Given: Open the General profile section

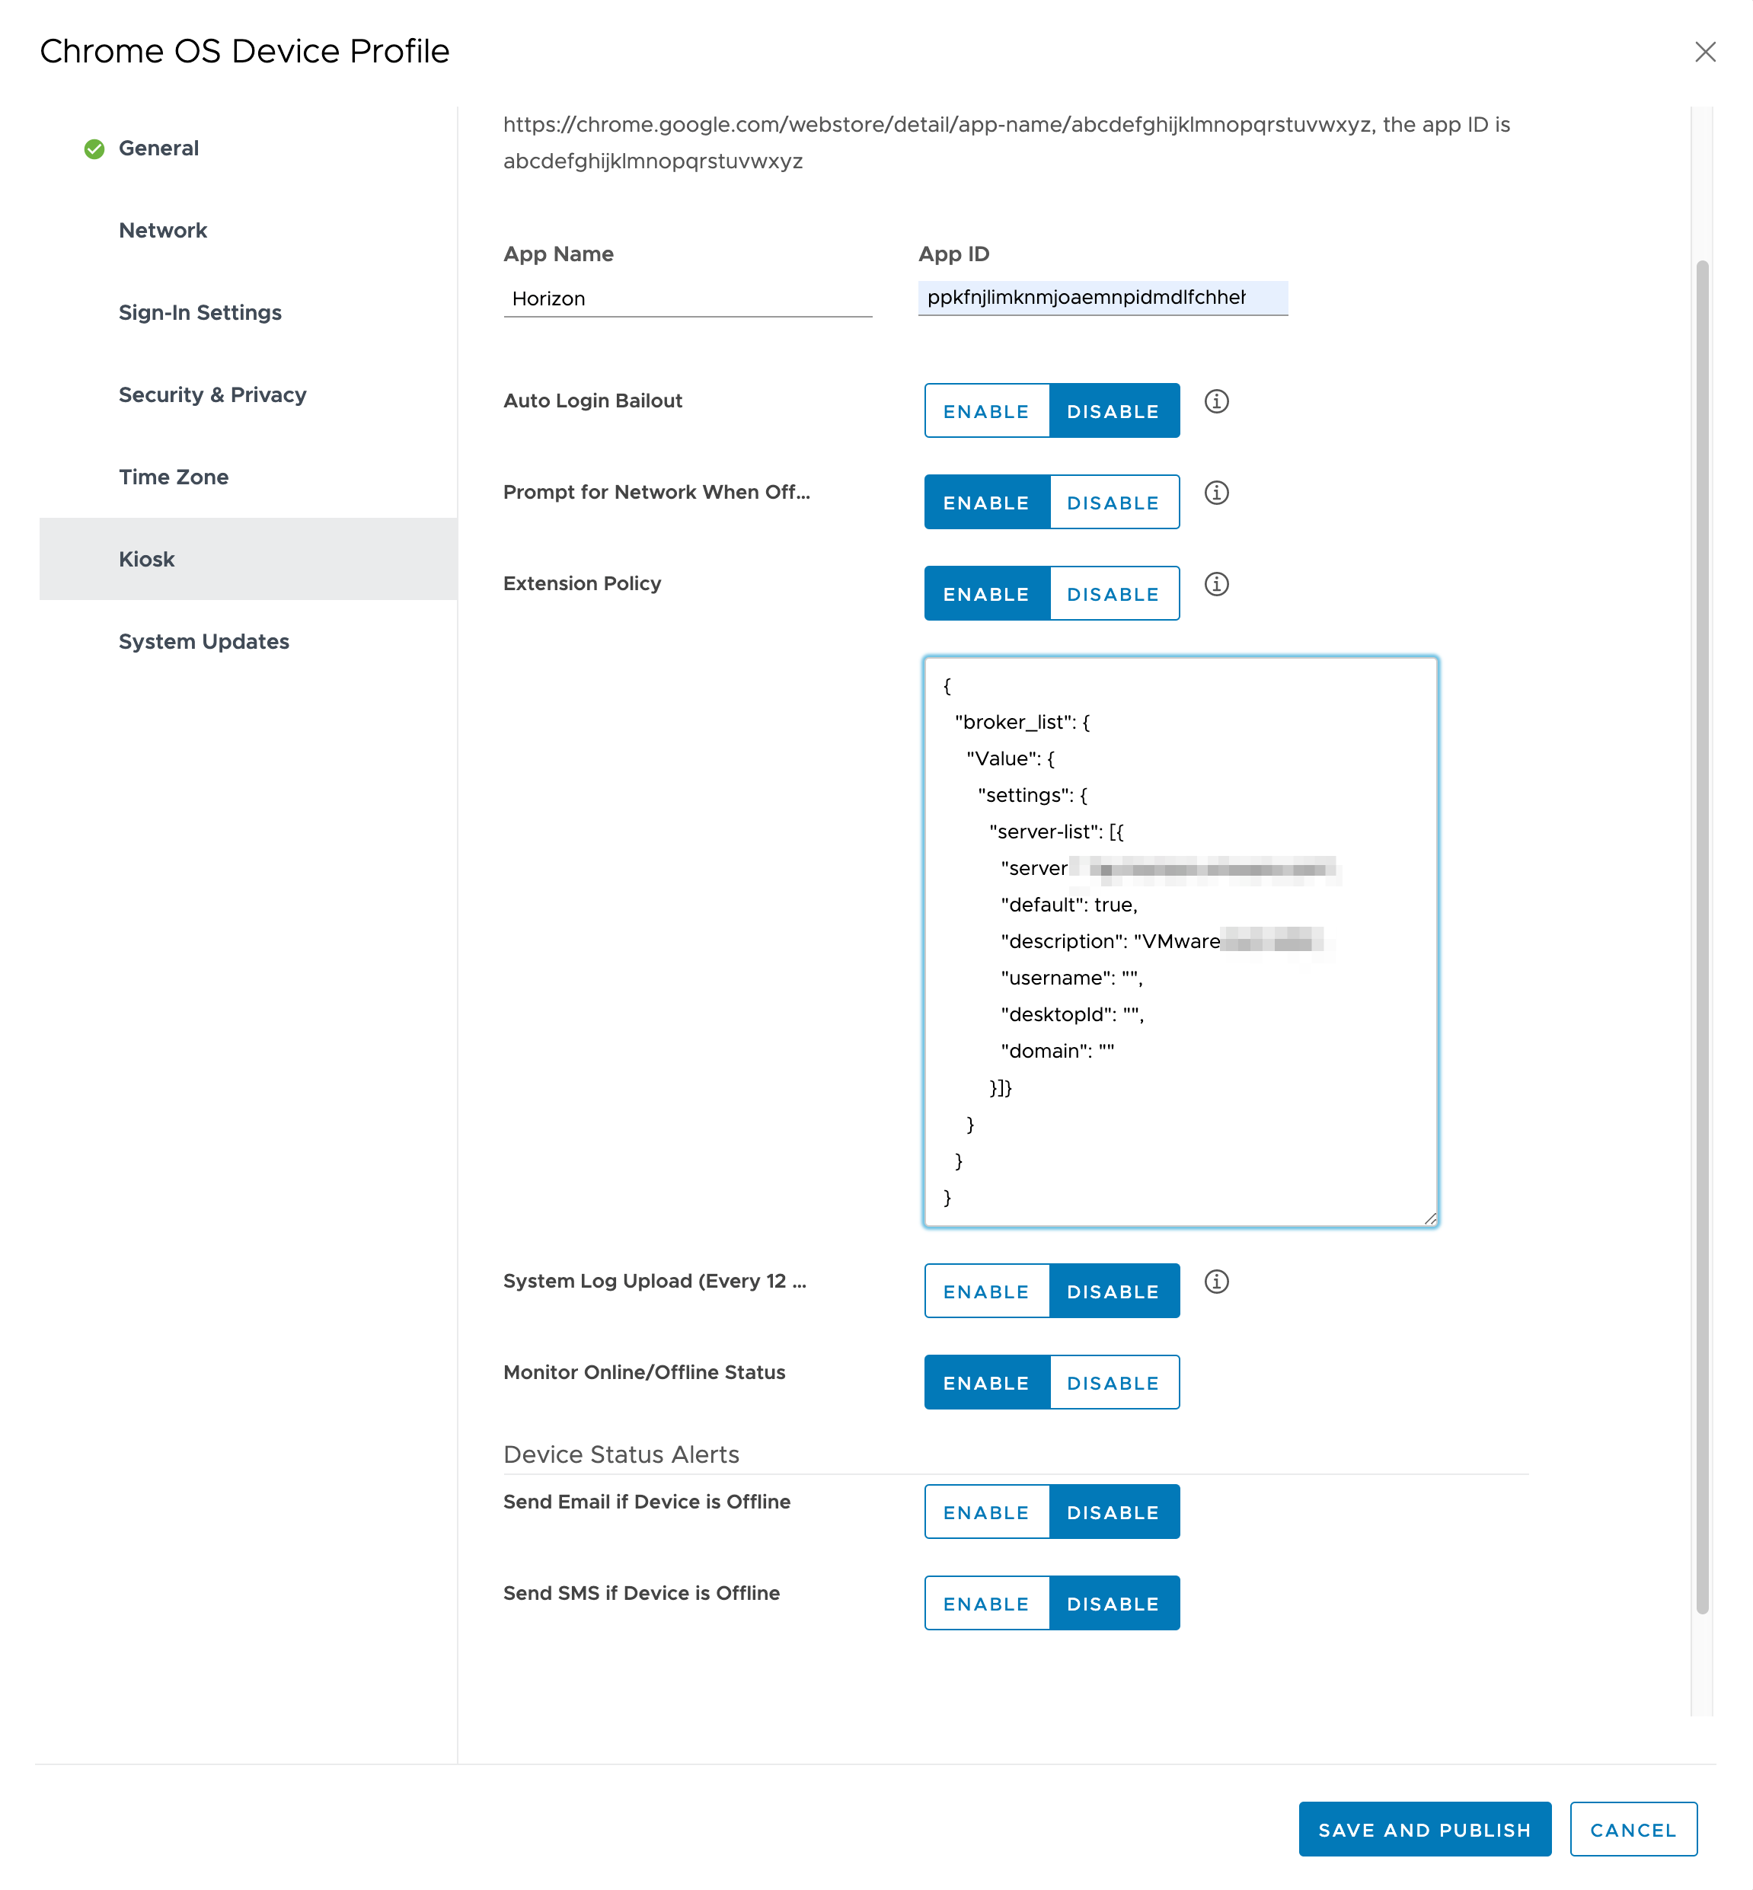Looking at the screenshot, I should [x=247, y=149].
